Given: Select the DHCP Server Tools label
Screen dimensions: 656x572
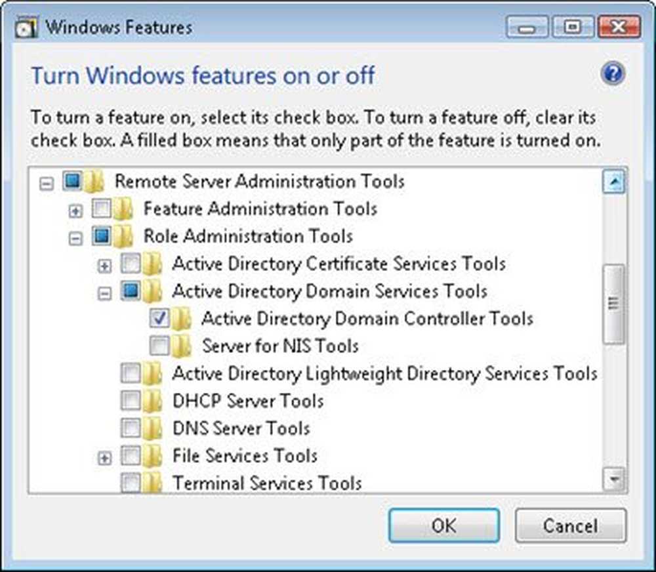Looking at the screenshot, I should coord(248,401).
